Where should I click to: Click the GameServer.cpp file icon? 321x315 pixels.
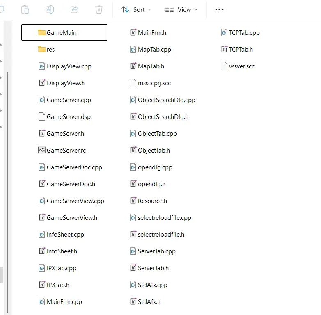(x=42, y=100)
